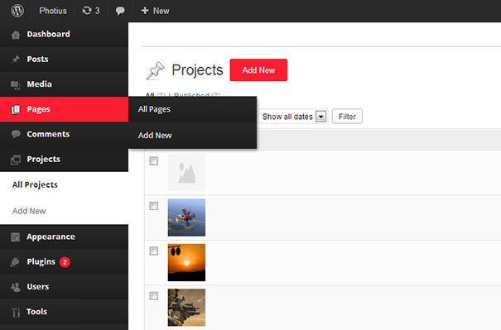501x330 pixels.
Task: Click New in the top admin bar
Action: click(x=161, y=11)
